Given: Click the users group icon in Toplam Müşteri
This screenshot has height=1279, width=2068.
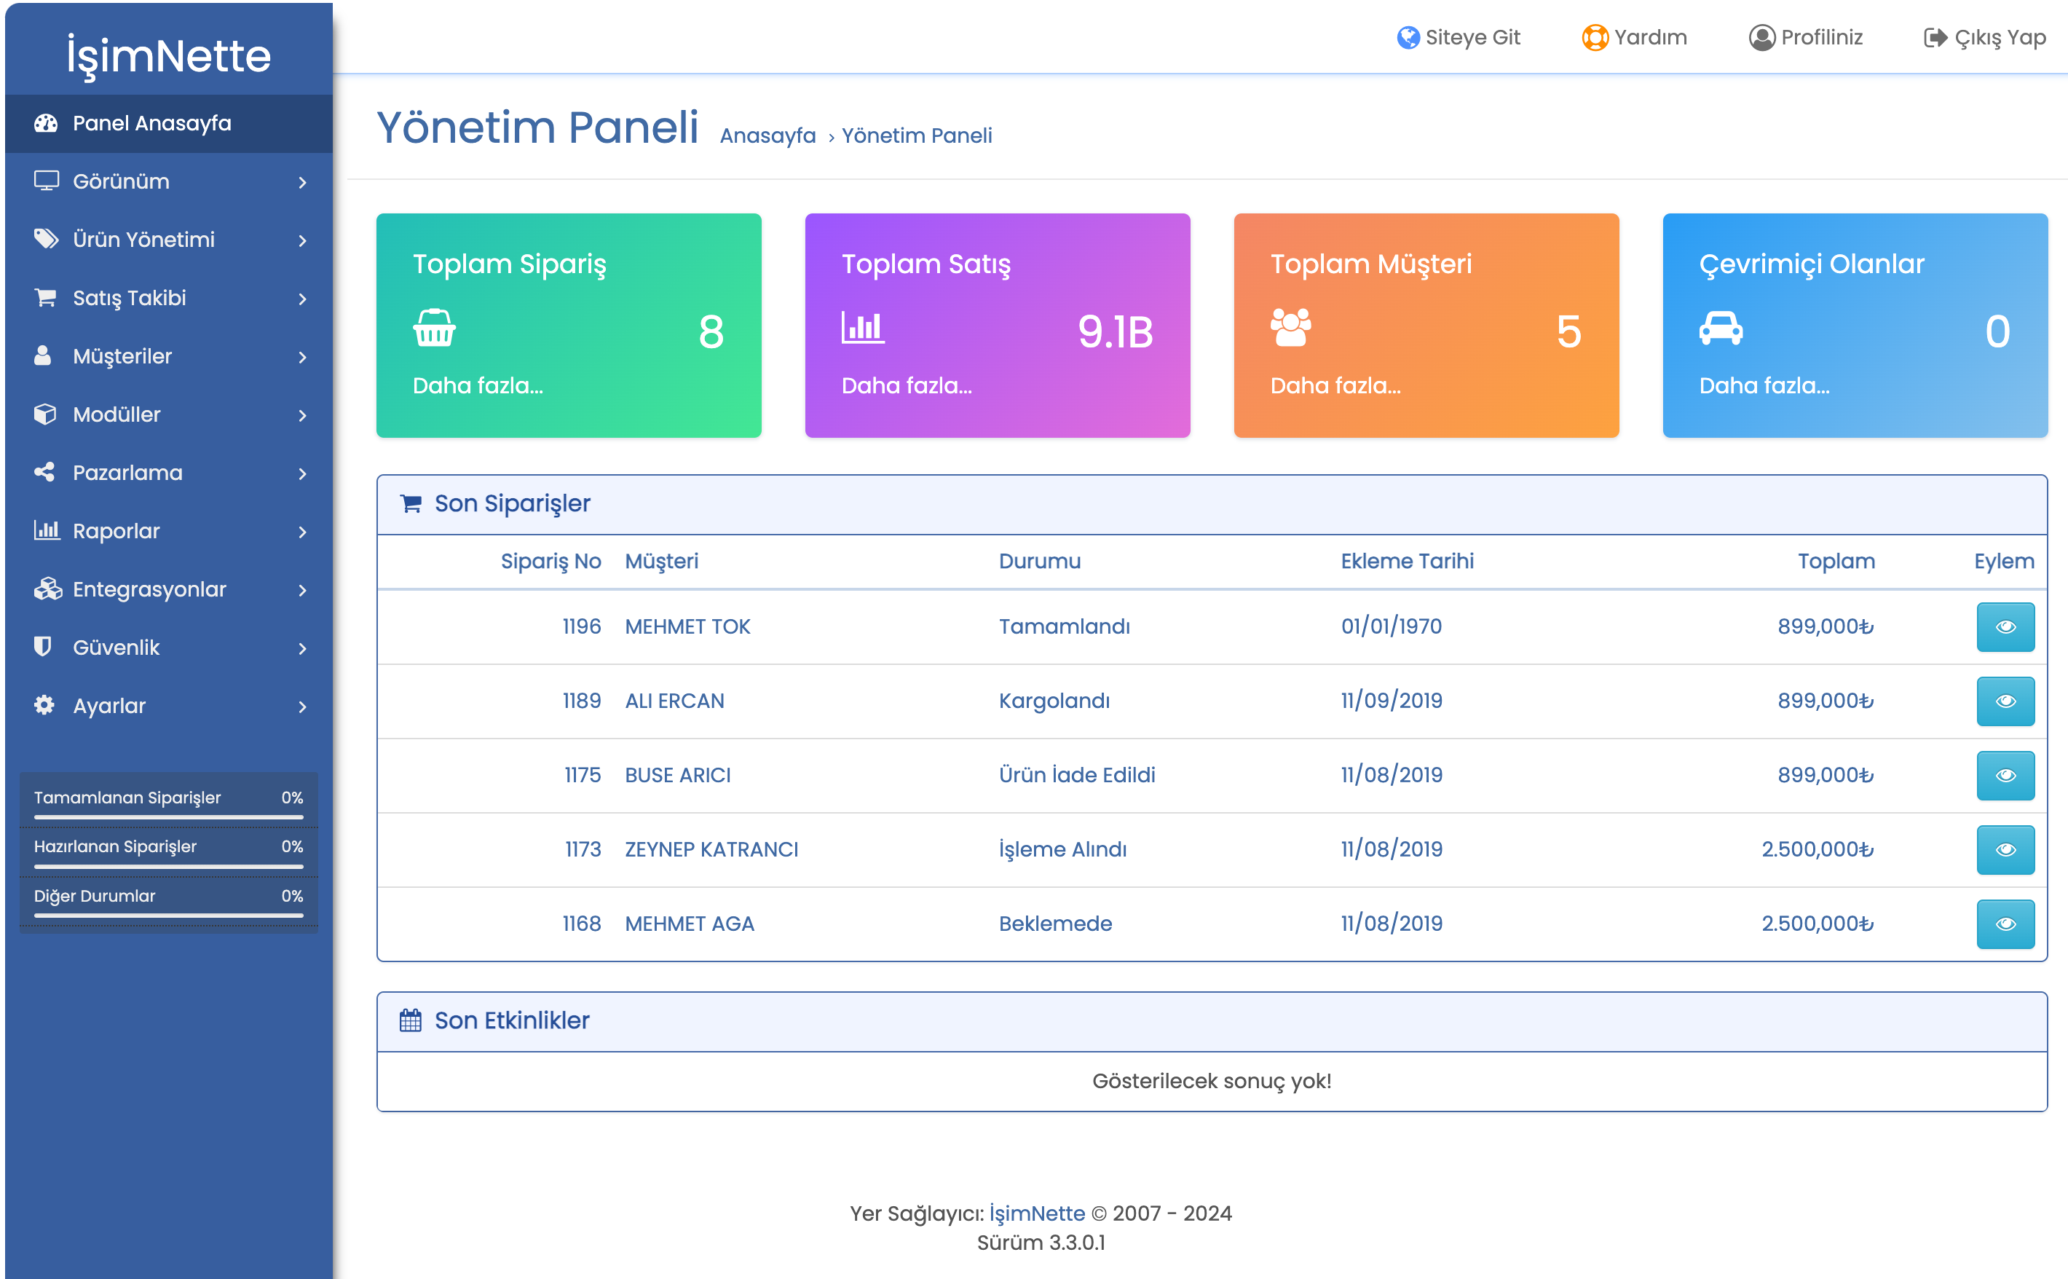Looking at the screenshot, I should (x=1291, y=327).
